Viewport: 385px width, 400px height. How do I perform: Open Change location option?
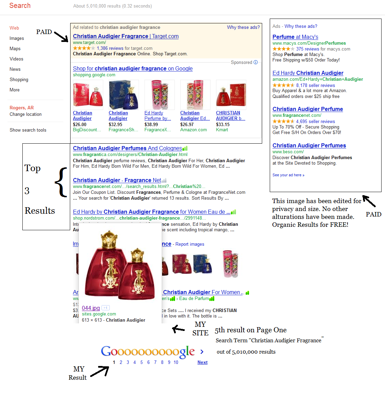[x=25, y=114]
